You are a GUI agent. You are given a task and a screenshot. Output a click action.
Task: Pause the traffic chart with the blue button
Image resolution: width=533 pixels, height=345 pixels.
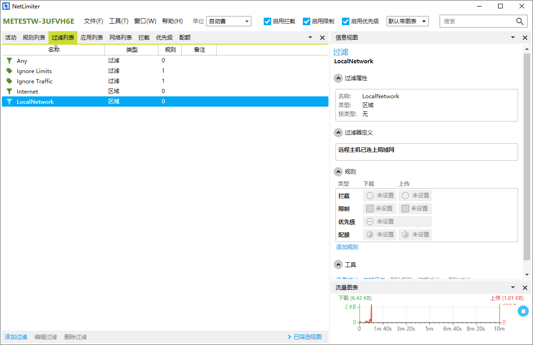click(x=523, y=311)
